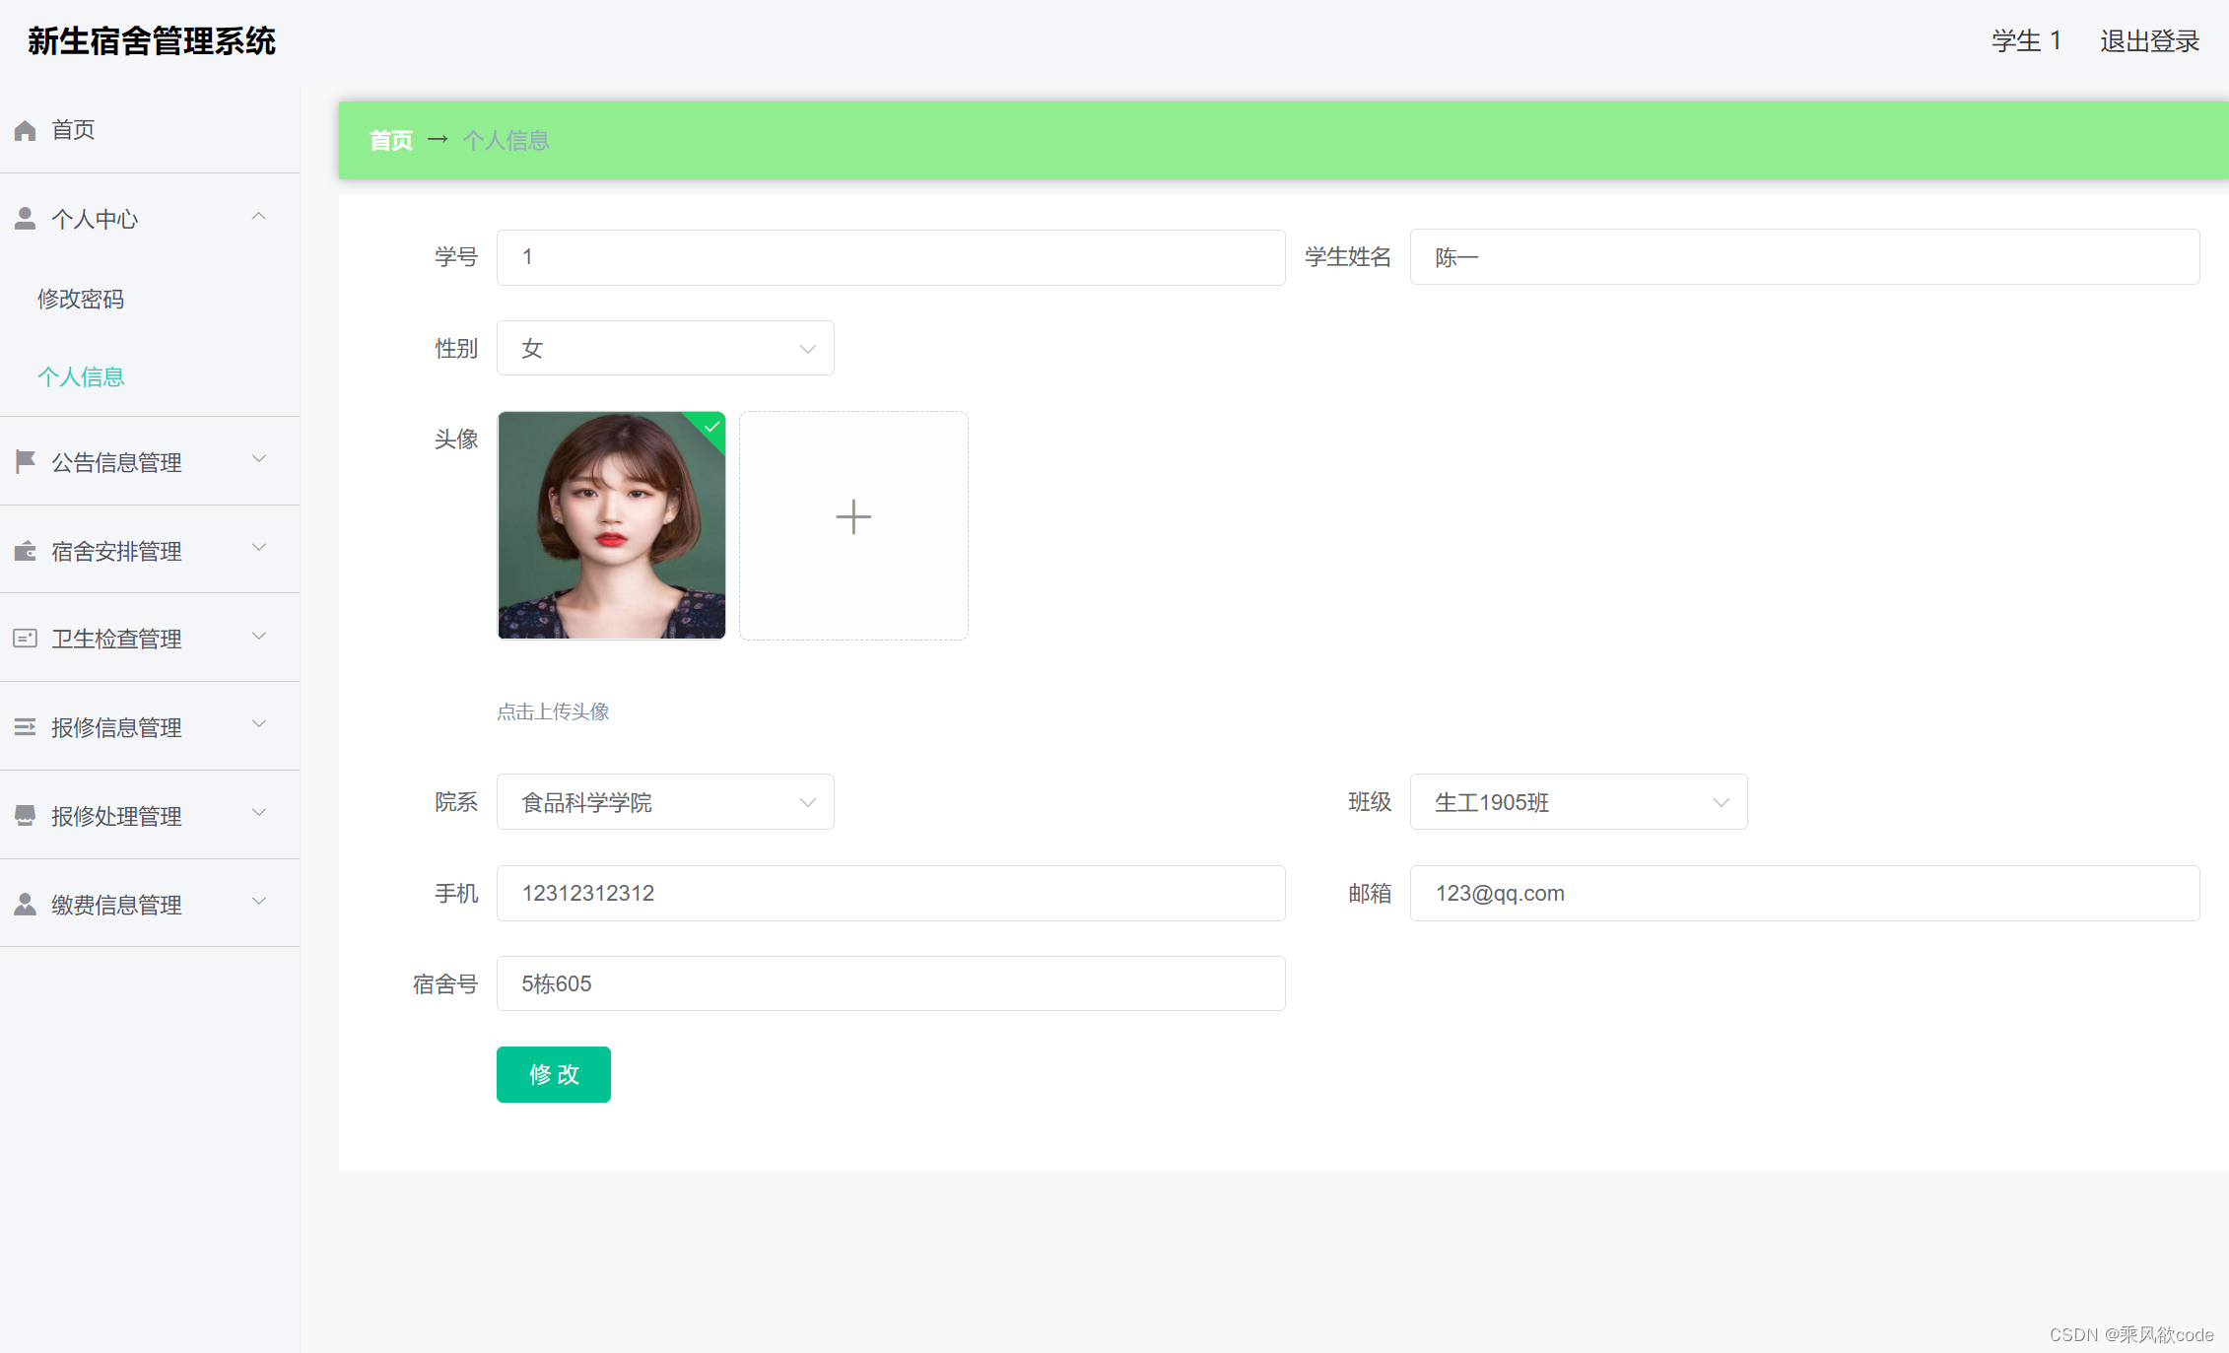
Task: Click the plus area to add avatar
Action: (x=852, y=516)
